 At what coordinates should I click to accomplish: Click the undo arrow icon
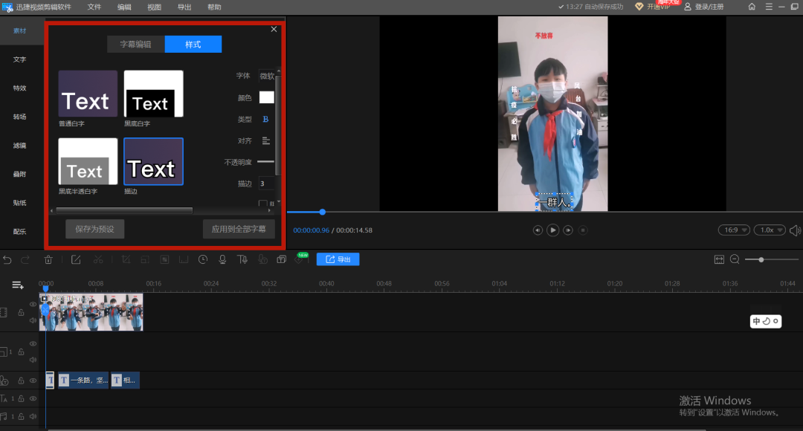pyautogui.click(x=7, y=259)
